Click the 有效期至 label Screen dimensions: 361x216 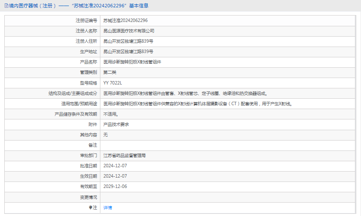click(89, 187)
